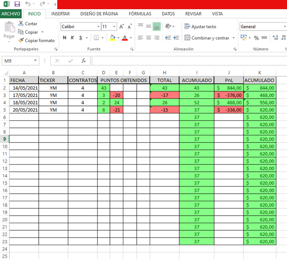Expand borders dropdown arrow

point(102,38)
